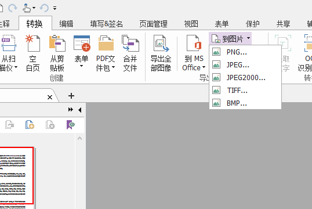Viewport: 312px width, 209px height.
Task: Open the 编辑 tab
Action: click(66, 24)
